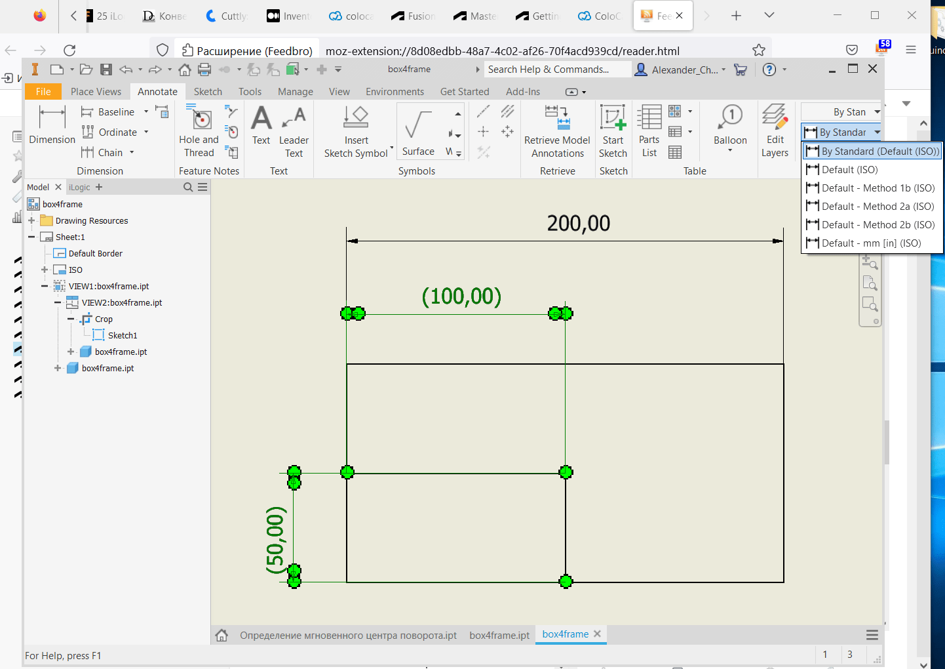This screenshot has height=669, width=945.
Task: Expand the ISO title block node
Action: (45, 270)
